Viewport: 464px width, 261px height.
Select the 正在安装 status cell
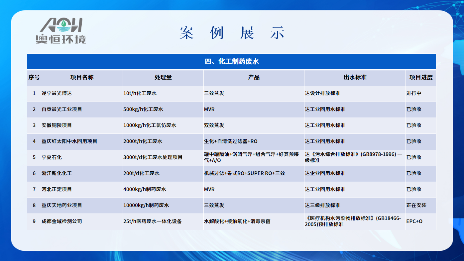[x=416, y=205]
